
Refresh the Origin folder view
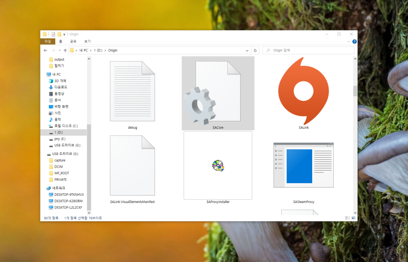click(x=255, y=51)
